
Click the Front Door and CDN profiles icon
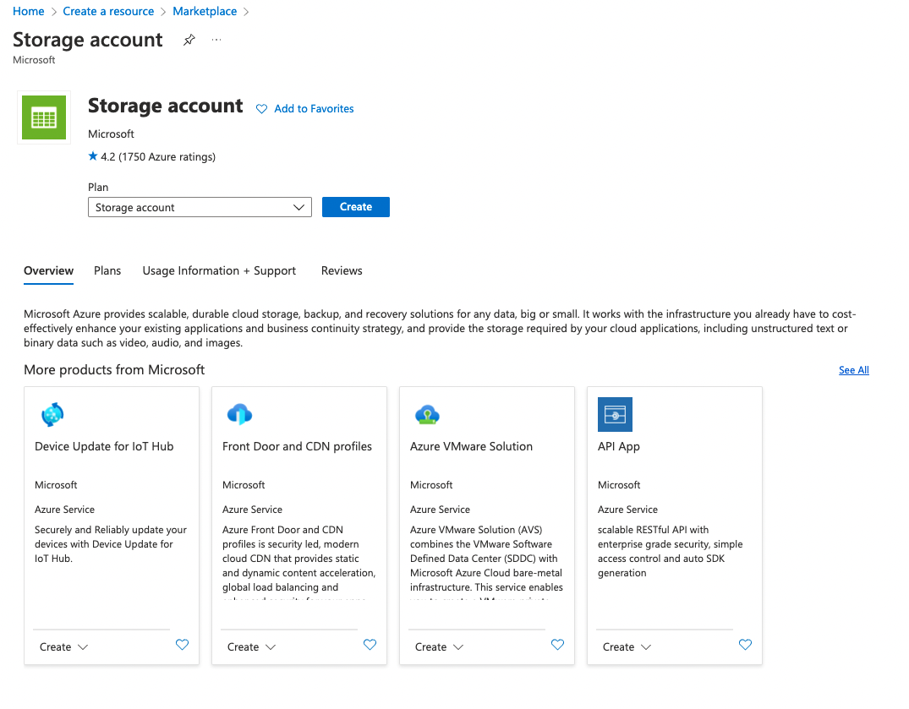pyautogui.click(x=240, y=414)
